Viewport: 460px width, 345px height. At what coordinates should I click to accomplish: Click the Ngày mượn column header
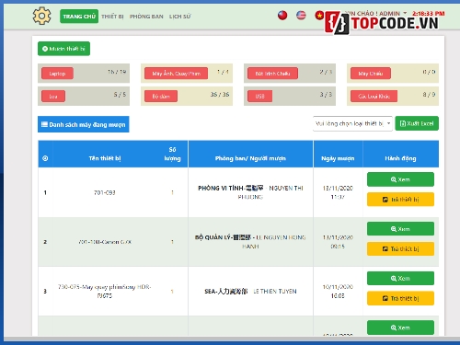(x=338, y=158)
